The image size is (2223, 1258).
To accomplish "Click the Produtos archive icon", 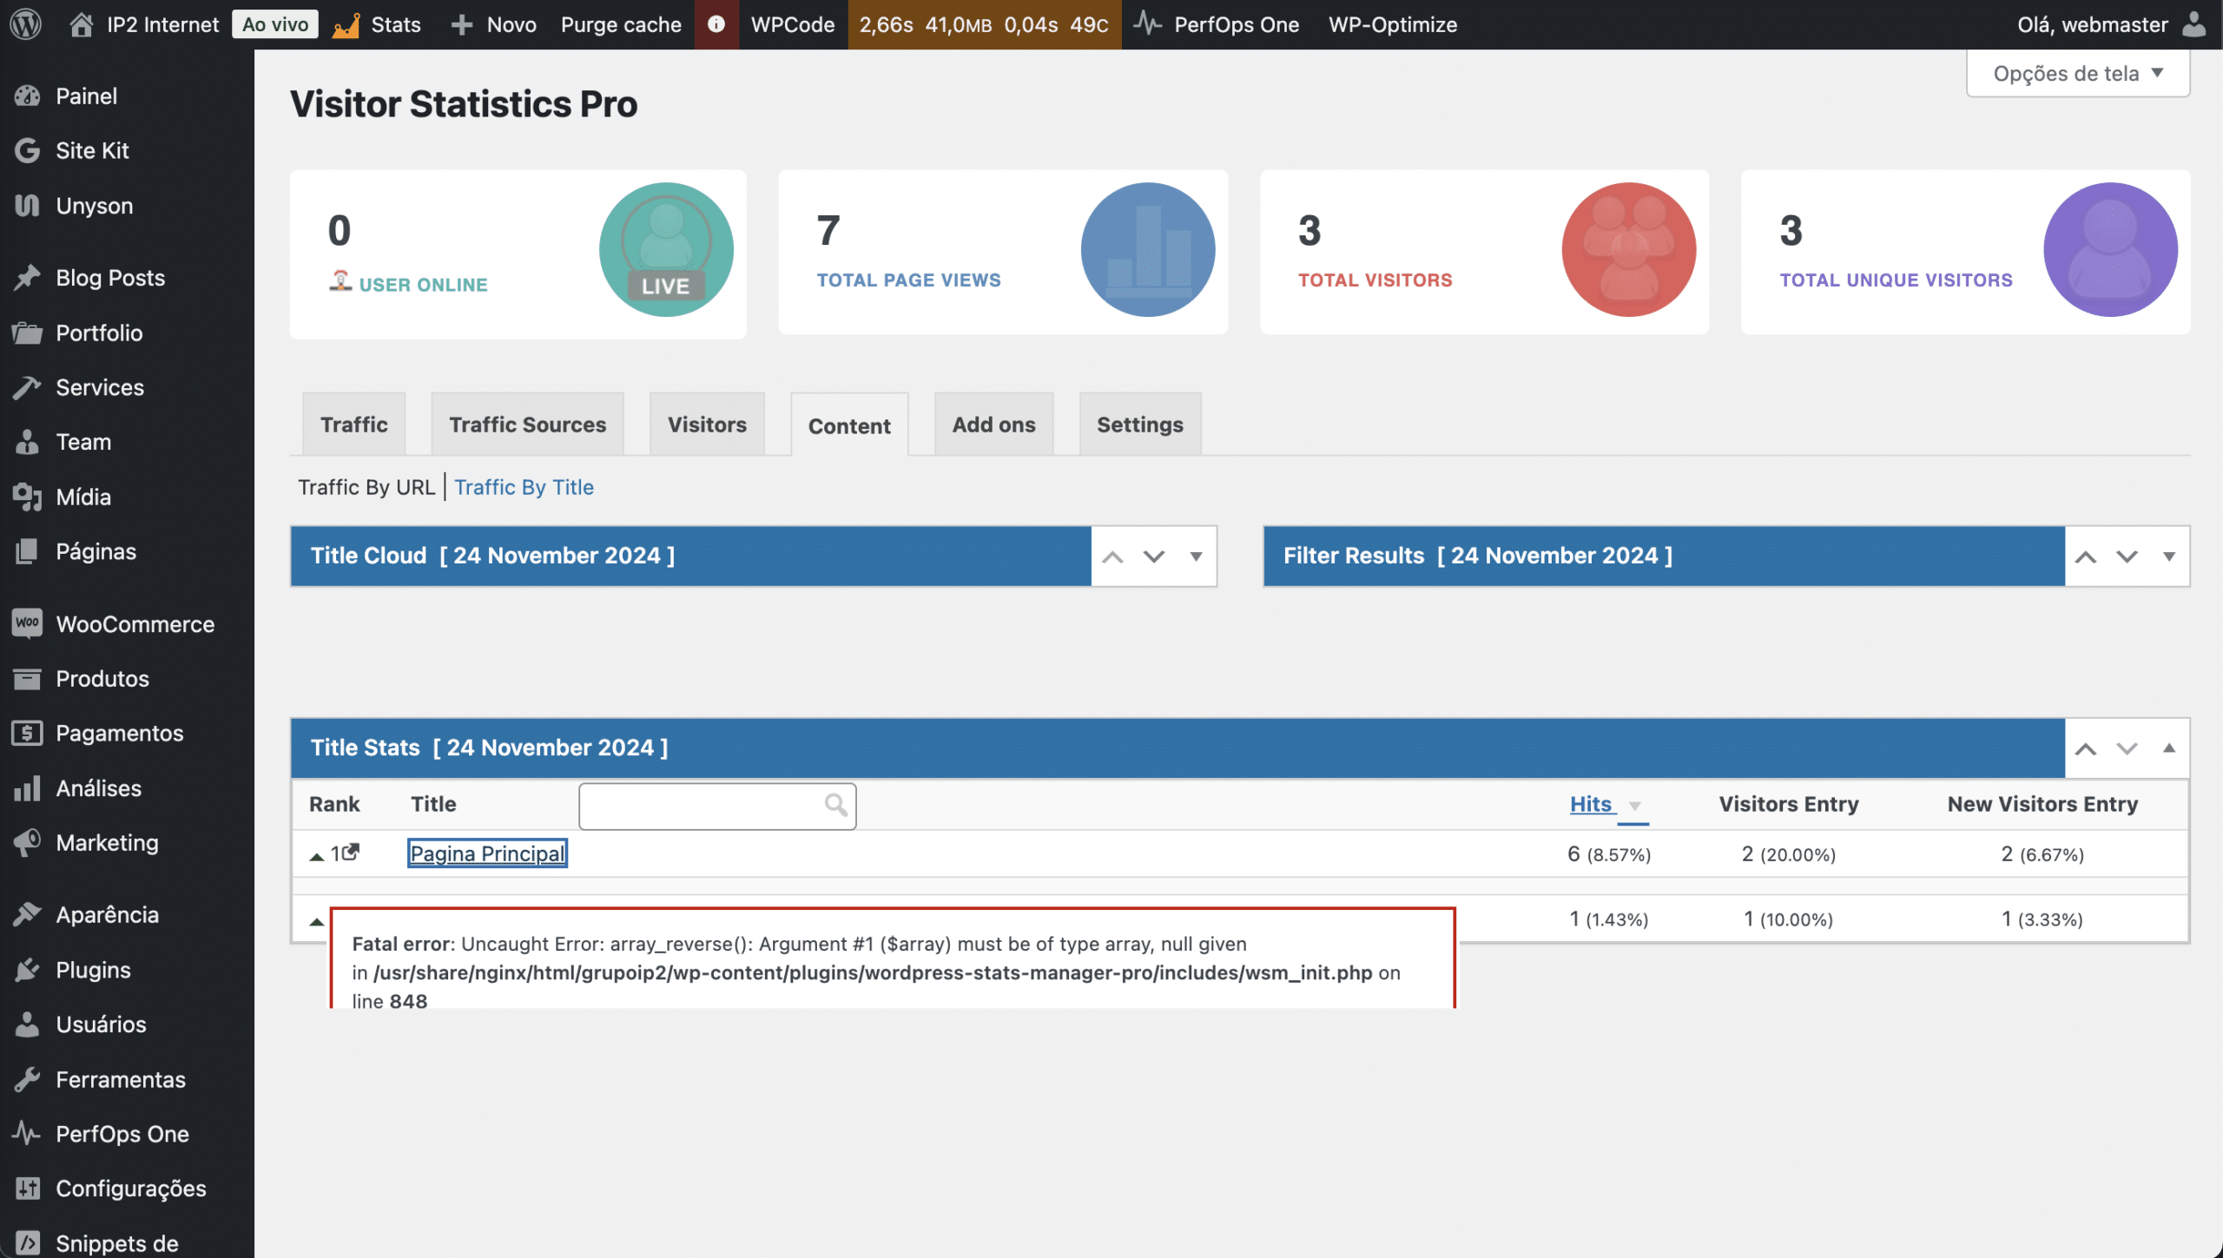I will (x=28, y=678).
